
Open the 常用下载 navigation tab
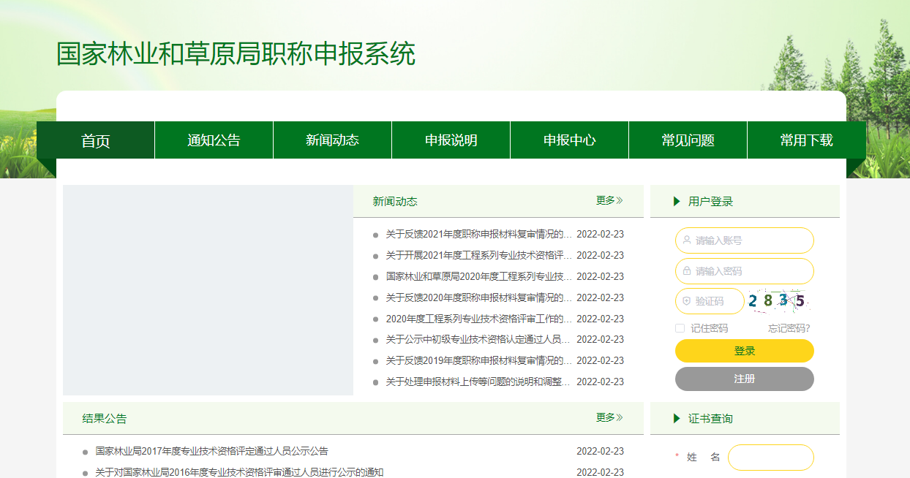point(806,140)
